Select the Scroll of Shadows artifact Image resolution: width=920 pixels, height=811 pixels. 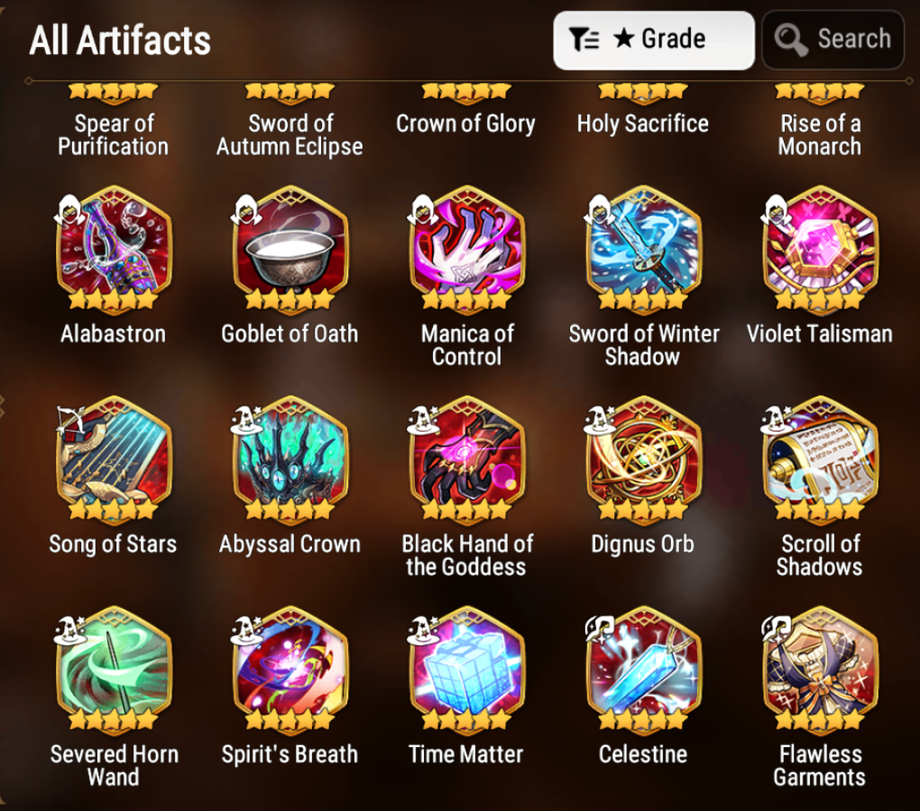[820, 458]
